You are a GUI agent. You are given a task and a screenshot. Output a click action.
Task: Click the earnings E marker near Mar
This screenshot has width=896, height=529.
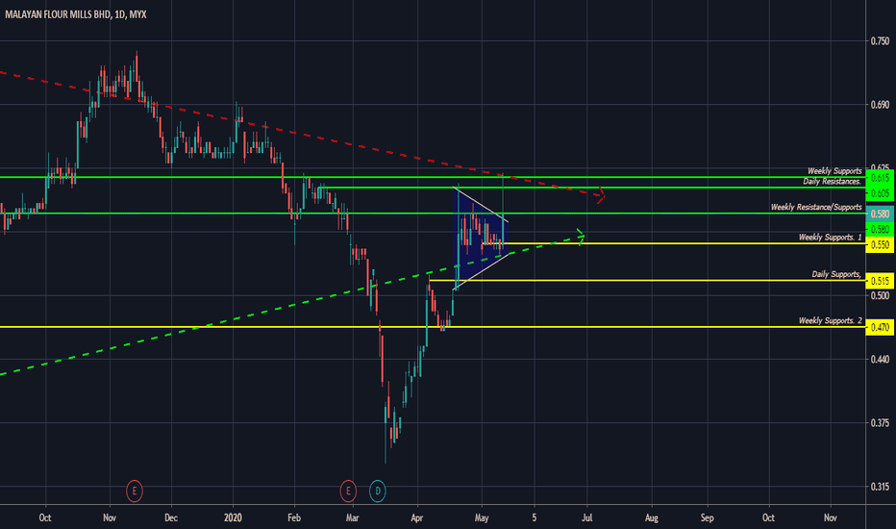coord(348,491)
